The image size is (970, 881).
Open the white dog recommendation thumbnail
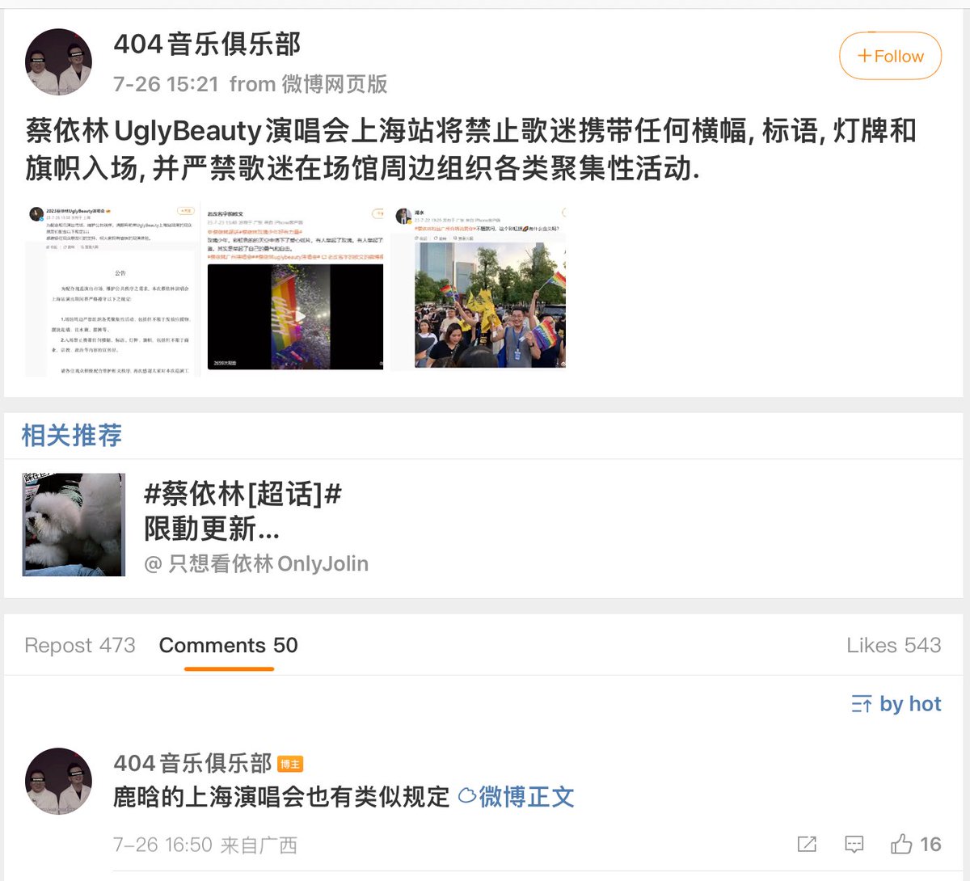click(74, 525)
